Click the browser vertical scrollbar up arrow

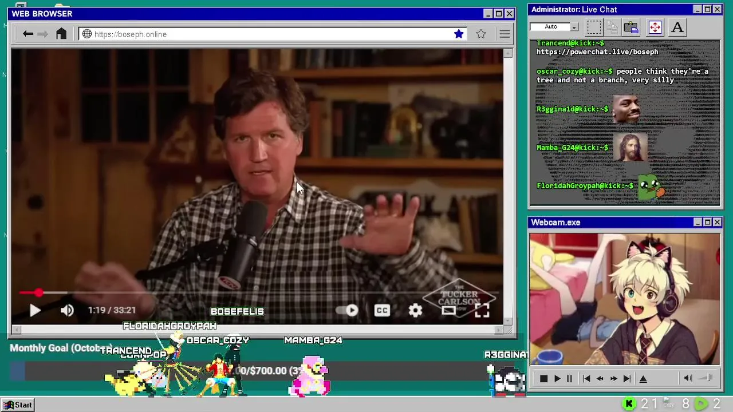(x=507, y=53)
